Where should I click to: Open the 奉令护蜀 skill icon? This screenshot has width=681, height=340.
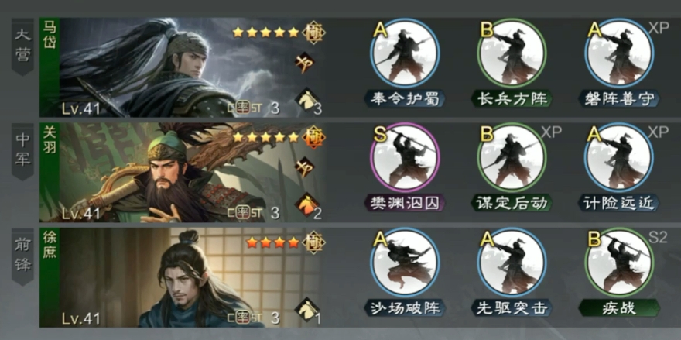click(x=405, y=53)
